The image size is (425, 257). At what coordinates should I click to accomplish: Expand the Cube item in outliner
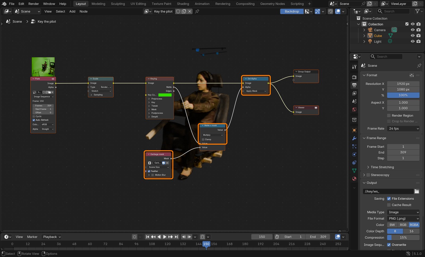pyautogui.click(x=364, y=36)
